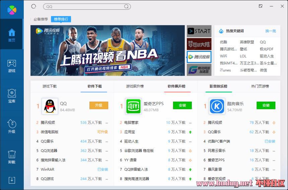
Task: Select the 梦想新大陆 banner thumbnail
Action: (199, 44)
